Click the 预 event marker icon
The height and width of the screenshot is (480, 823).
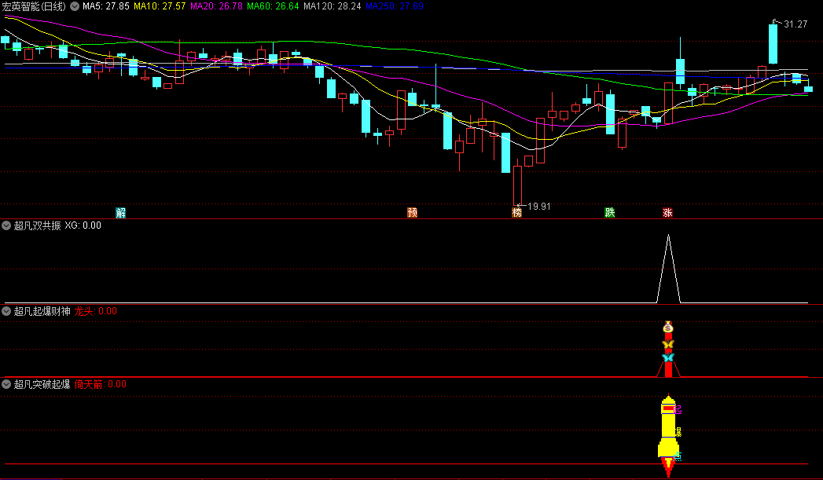pos(413,212)
